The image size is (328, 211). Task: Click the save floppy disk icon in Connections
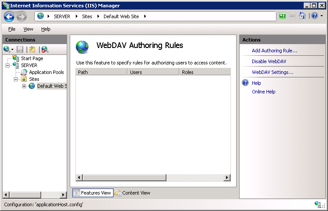(20, 49)
